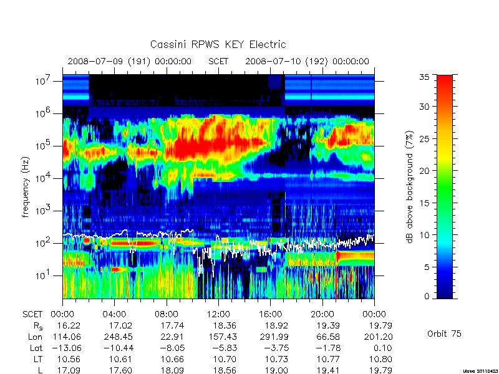
Task: Click the '0' color bar tick label
Action: coord(427,297)
